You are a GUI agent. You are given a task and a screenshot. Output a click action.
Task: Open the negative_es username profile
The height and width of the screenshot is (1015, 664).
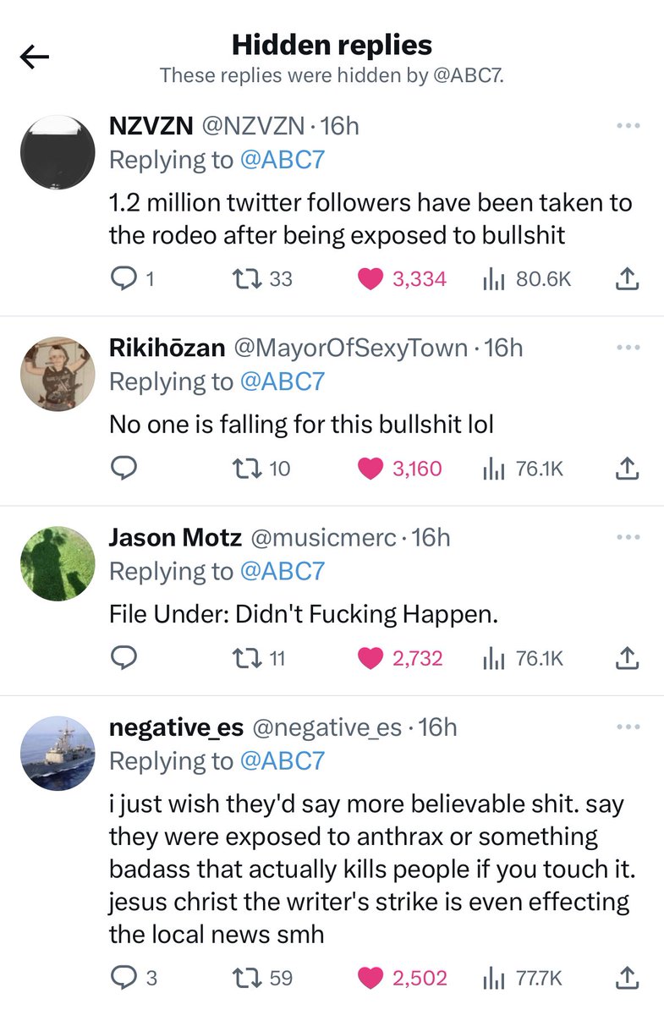(177, 727)
